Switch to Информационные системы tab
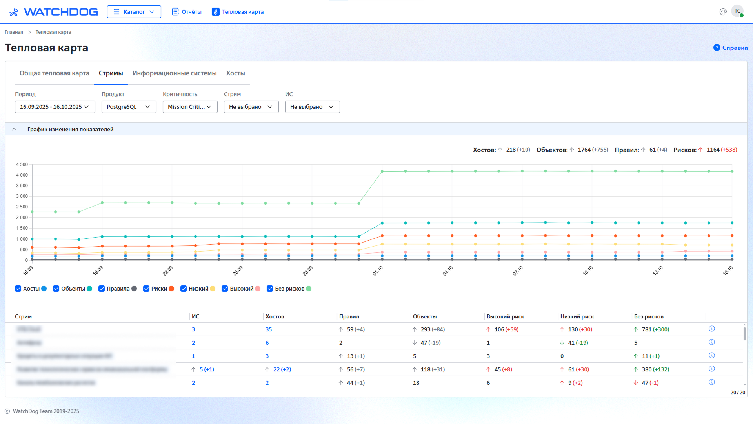Image resolution: width=753 pixels, height=424 pixels. (174, 73)
